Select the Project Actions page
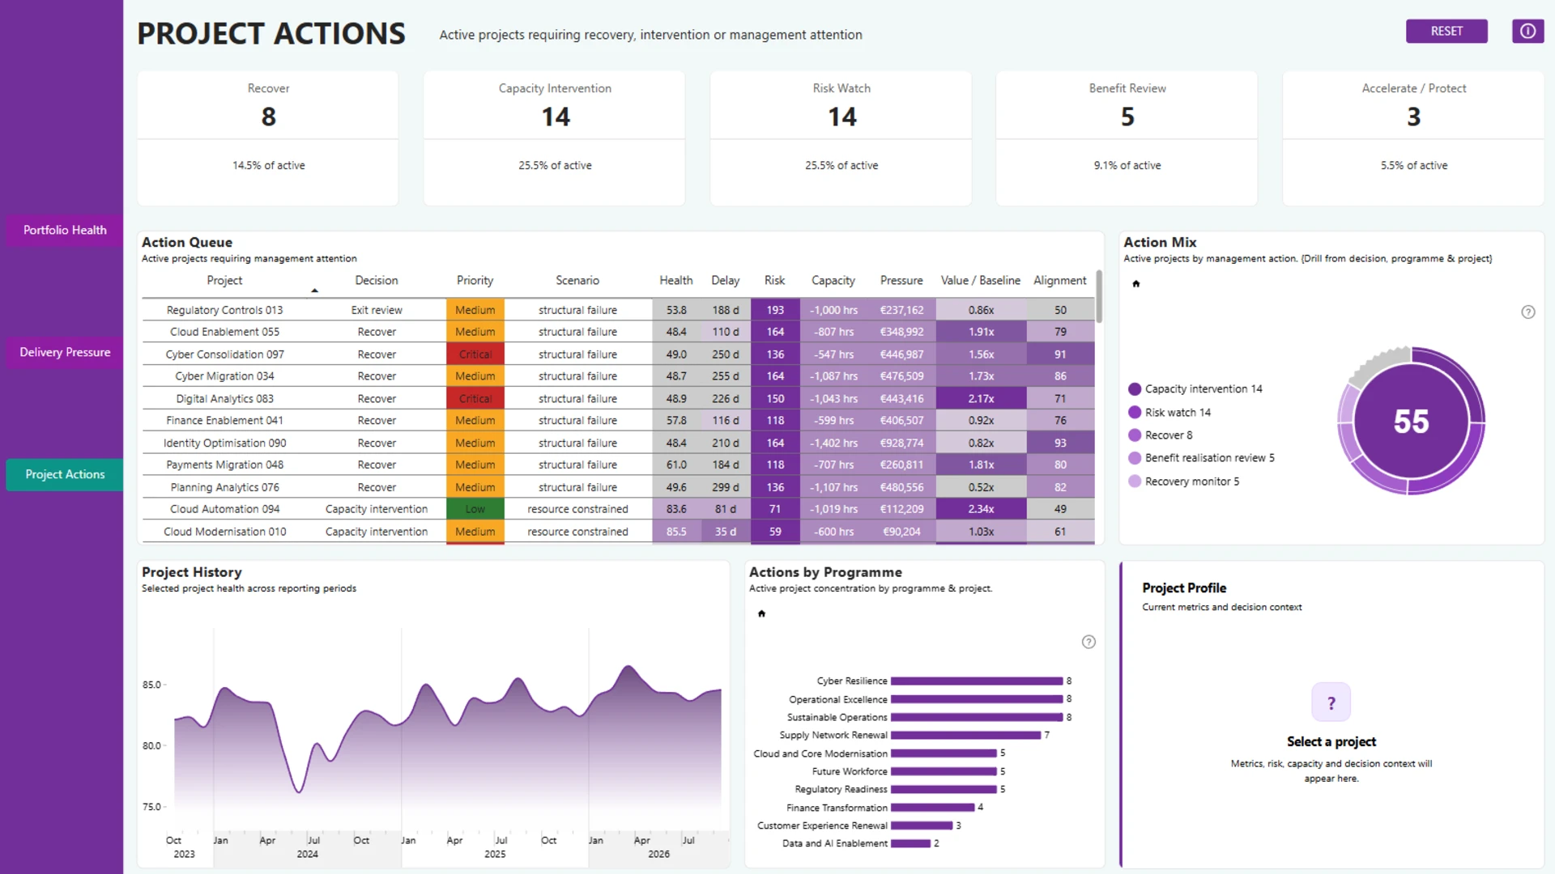 click(65, 474)
